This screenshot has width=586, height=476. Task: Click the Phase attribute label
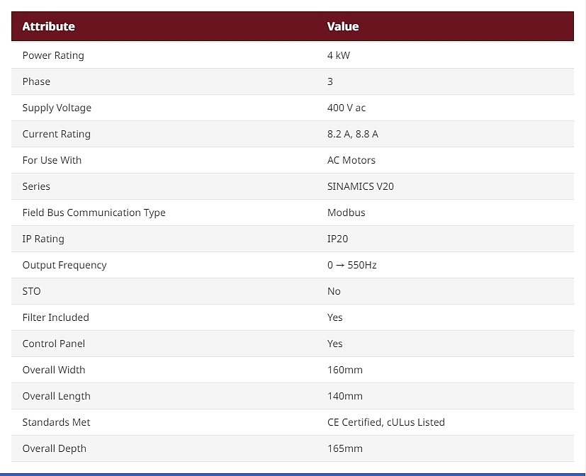click(36, 81)
